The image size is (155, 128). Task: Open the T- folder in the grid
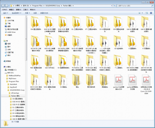click(119, 62)
